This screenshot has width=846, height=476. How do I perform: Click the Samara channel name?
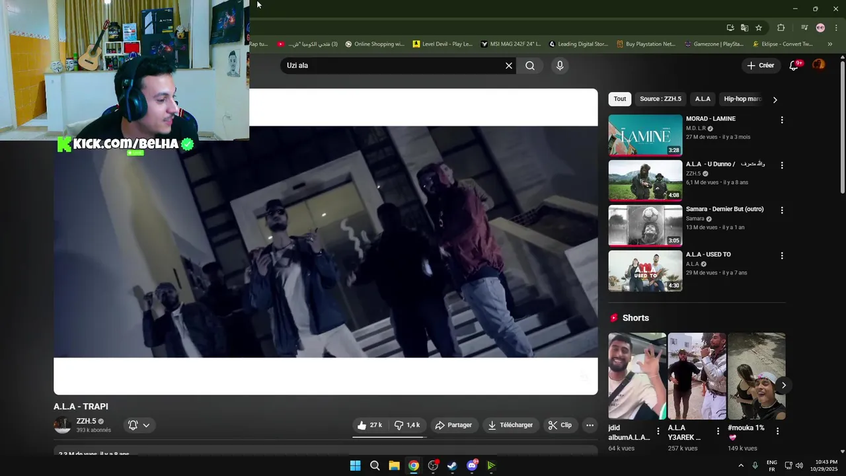(695, 219)
